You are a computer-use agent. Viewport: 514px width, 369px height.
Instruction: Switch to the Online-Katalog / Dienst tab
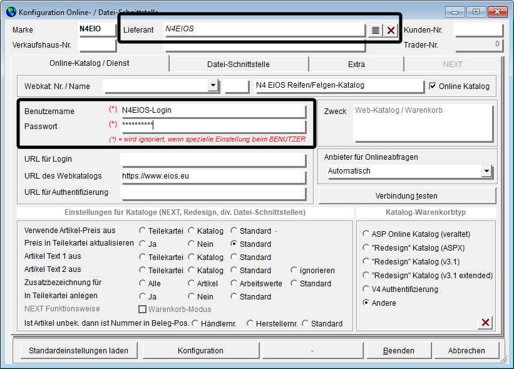click(89, 63)
